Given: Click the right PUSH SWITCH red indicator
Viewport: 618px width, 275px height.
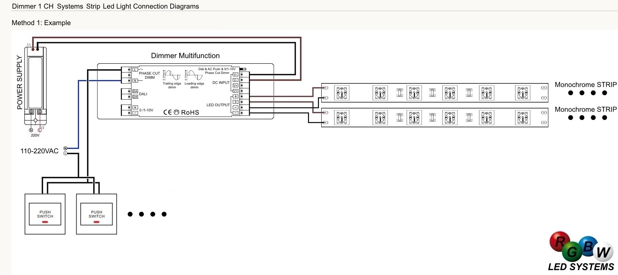Looking at the screenshot, I should (x=96, y=222).
